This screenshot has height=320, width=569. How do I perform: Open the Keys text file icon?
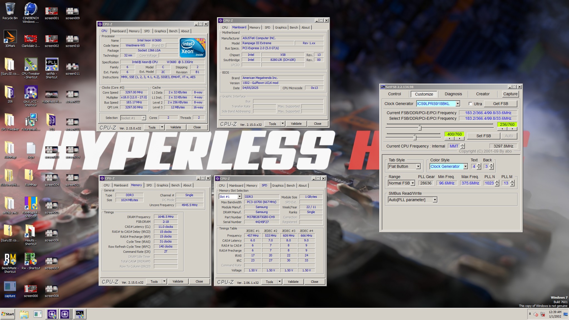click(x=31, y=150)
